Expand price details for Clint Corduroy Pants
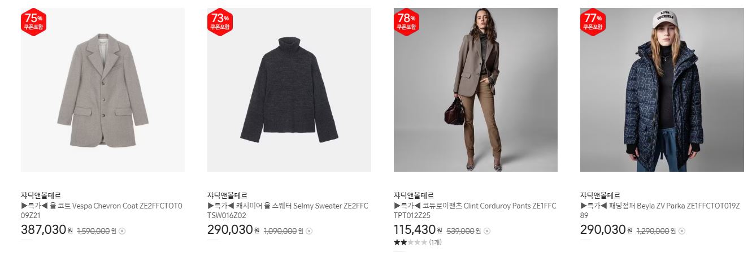 [487, 231]
